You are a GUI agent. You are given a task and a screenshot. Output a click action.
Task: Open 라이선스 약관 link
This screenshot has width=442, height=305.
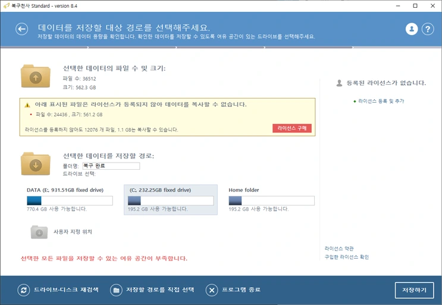(339, 249)
